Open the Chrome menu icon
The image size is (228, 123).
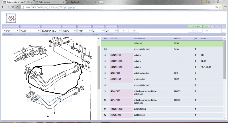225,7
